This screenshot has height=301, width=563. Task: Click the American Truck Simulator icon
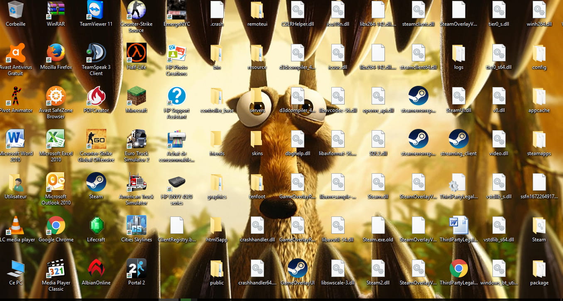pyautogui.click(x=136, y=182)
